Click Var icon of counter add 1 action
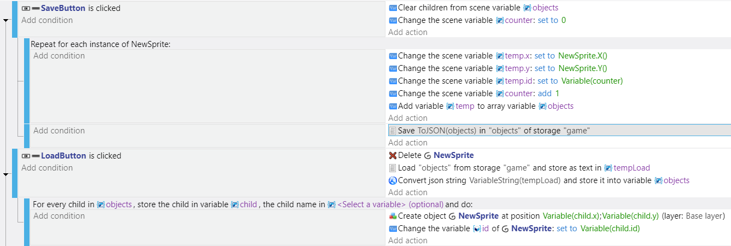Viewport: 731px width, 246px height. (393, 93)
